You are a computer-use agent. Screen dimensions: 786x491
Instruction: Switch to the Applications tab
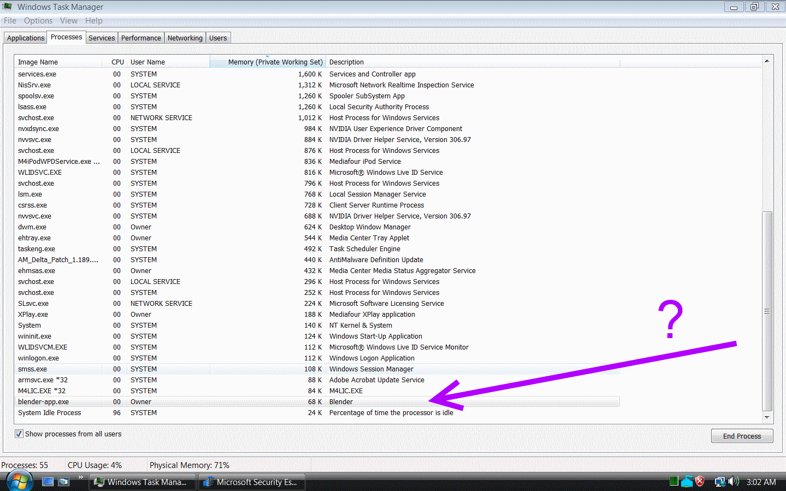coord(26,38)
